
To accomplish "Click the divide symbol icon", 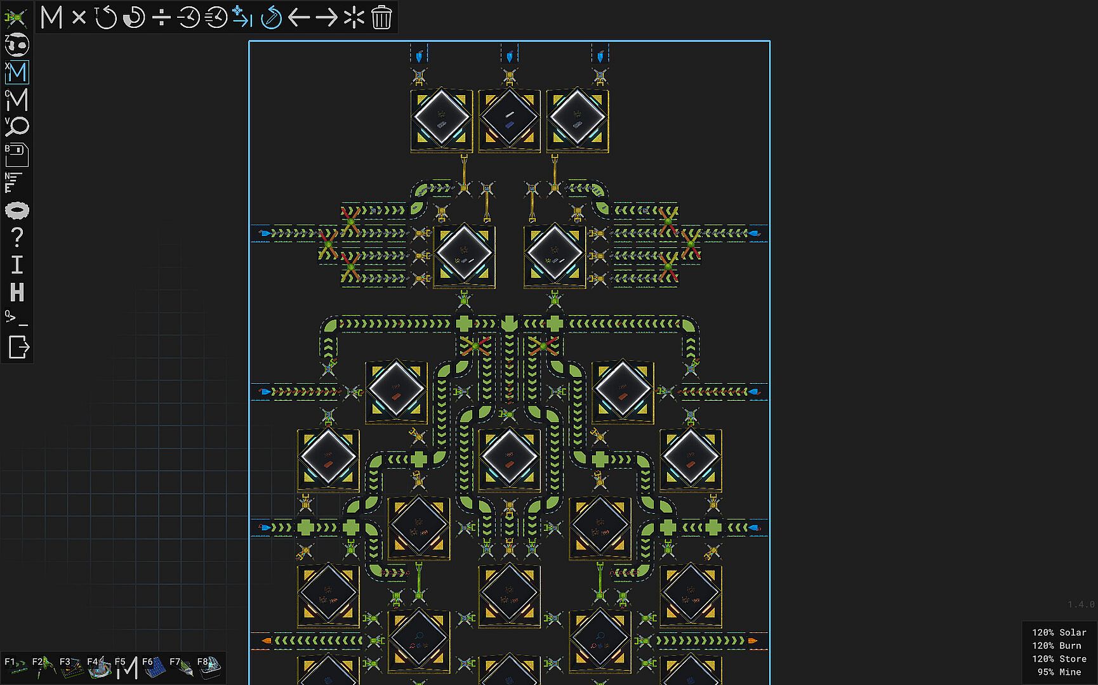I will point(162,18).
